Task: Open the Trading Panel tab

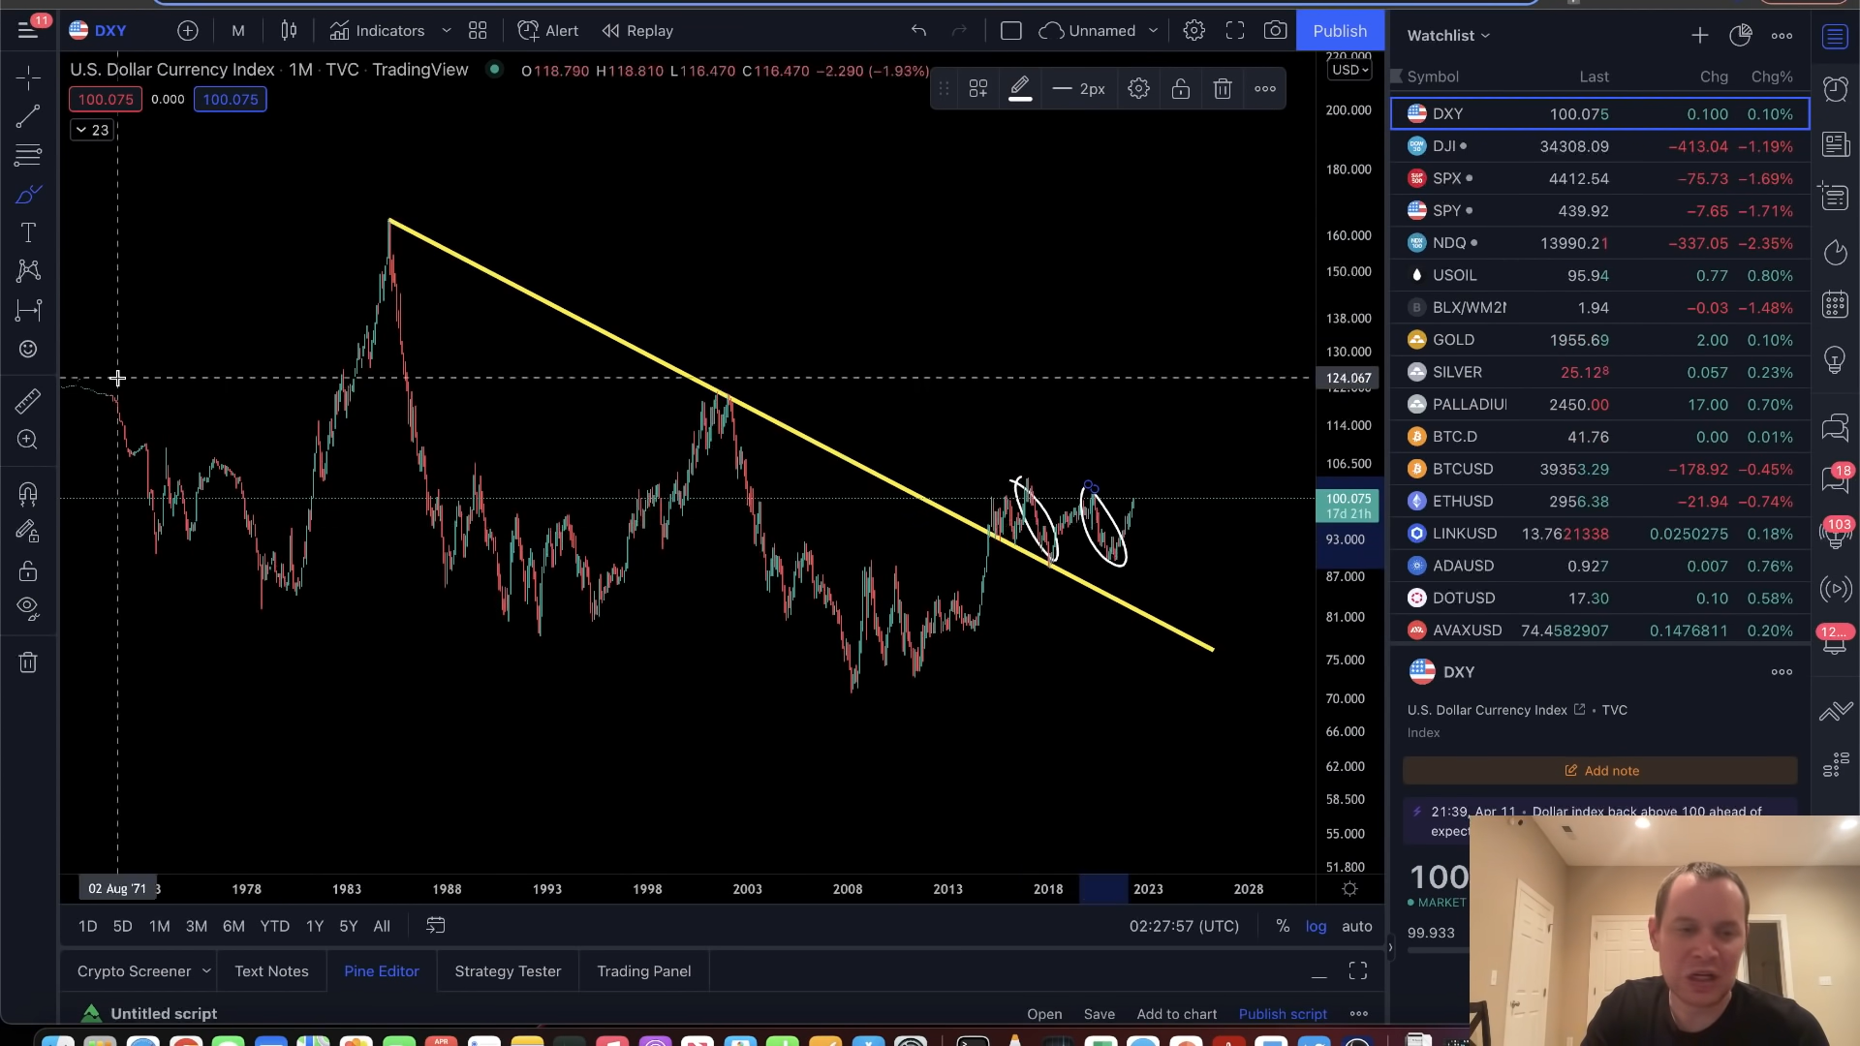Action: 644,971
